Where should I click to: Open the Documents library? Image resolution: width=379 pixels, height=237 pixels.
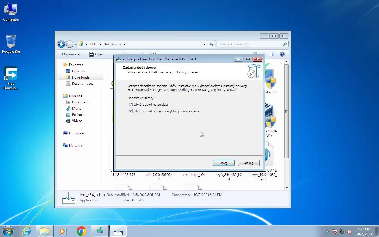coord(78,102)
